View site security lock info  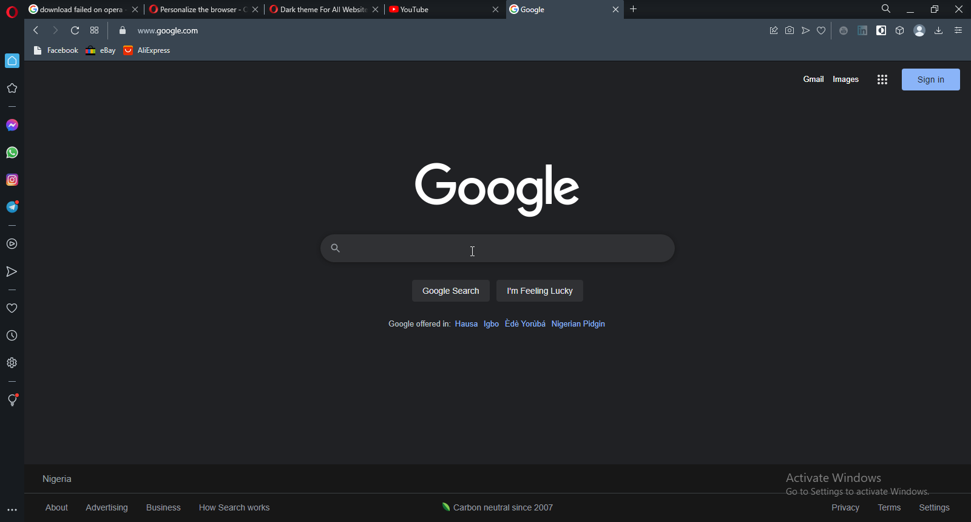123,30
